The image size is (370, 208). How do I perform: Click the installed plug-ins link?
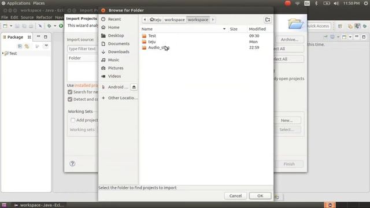tap(86, 86)
